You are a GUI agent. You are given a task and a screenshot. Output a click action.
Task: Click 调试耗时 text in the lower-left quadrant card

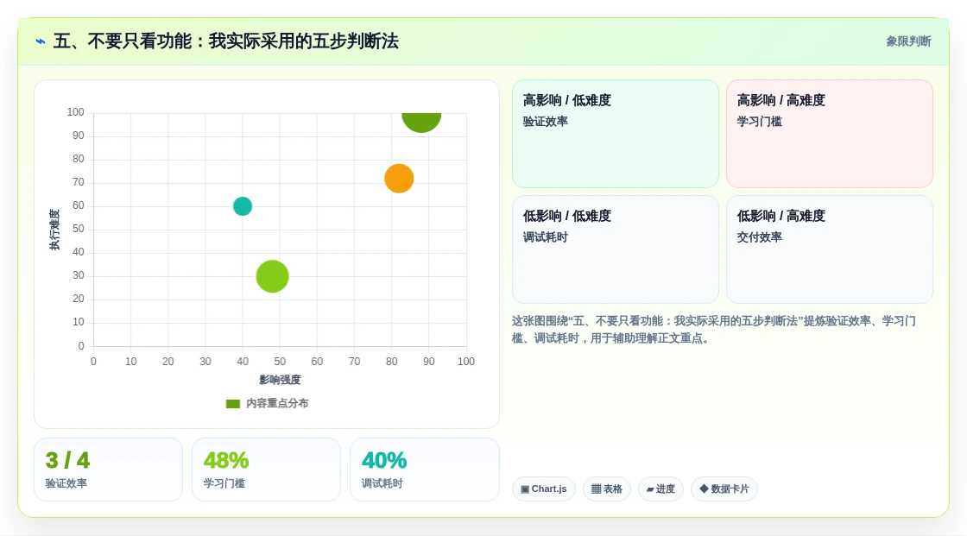(545, 236)
